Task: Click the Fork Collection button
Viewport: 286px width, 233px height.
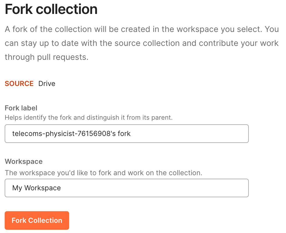Action: (37, 221)
